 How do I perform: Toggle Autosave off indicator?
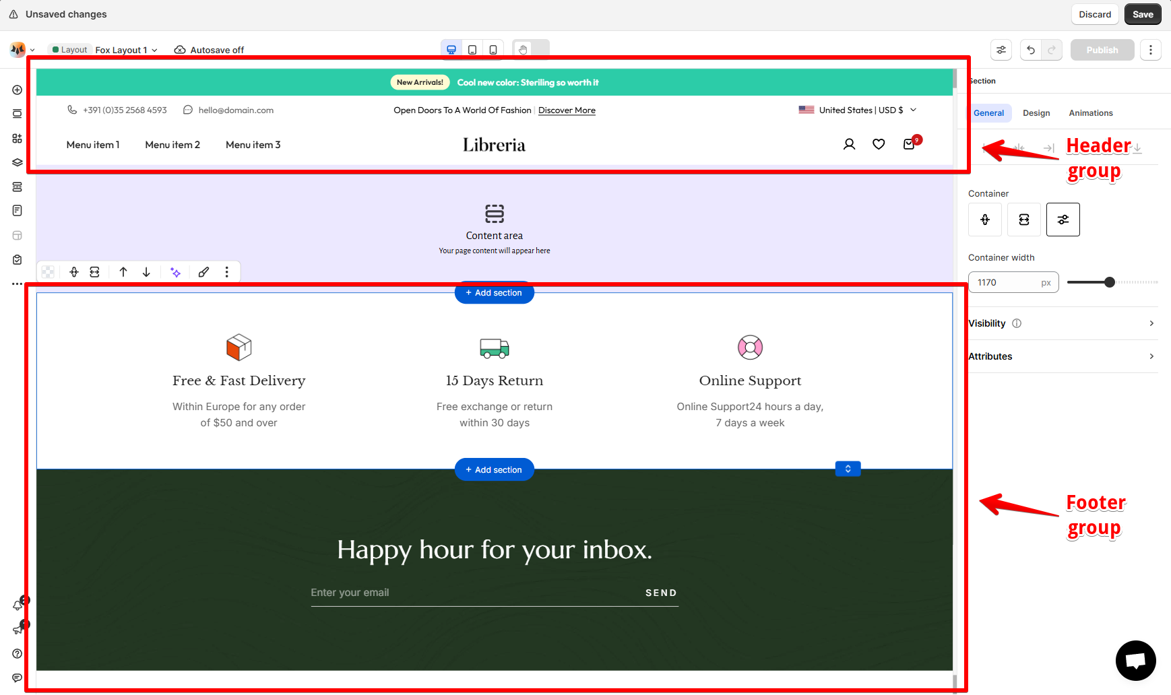[209, 50]
